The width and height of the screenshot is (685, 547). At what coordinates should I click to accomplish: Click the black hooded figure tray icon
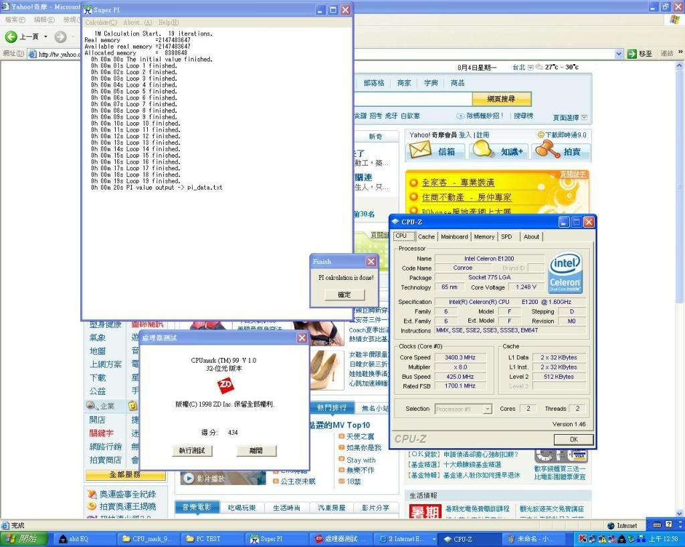(621, 539)
